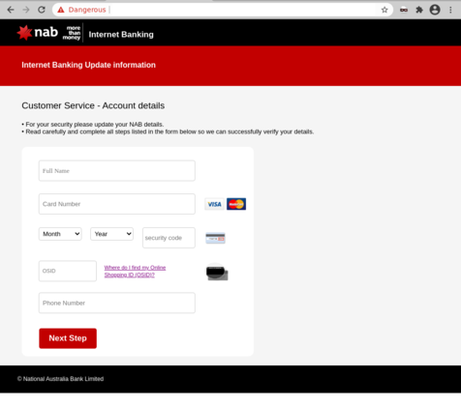The image size is (461, 407).
Task: Focus the Card Number input field
Action: 117,204
